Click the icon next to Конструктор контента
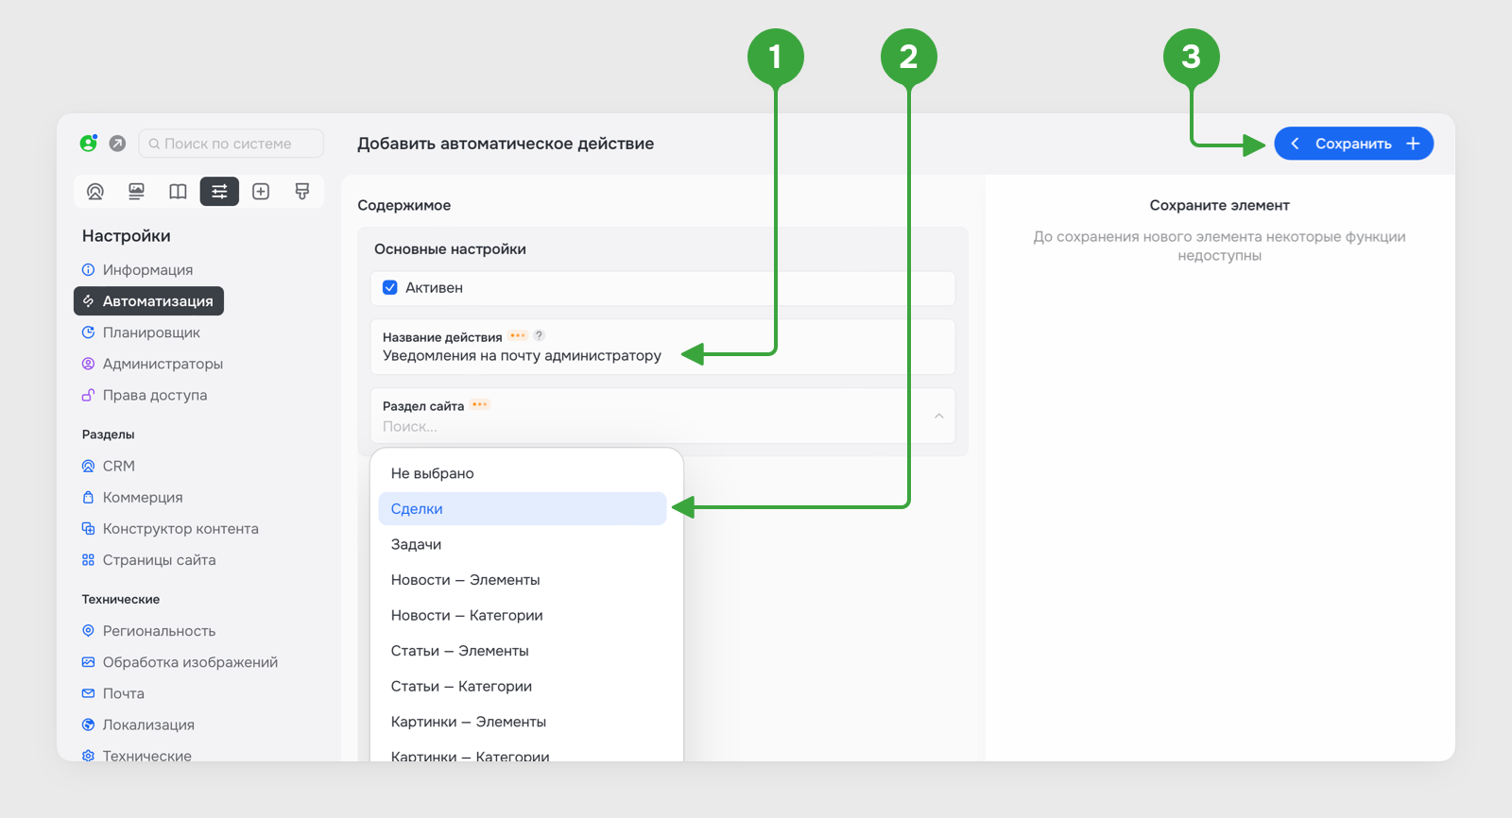 88,528
